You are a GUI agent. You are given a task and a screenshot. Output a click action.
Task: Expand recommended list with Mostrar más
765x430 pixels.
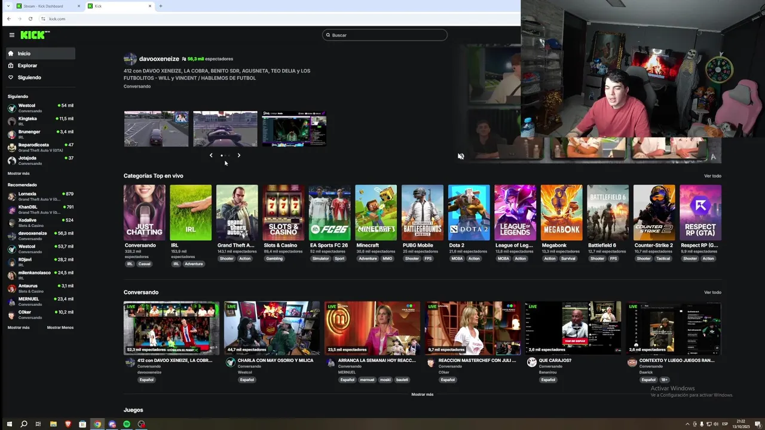coord(19,328)
